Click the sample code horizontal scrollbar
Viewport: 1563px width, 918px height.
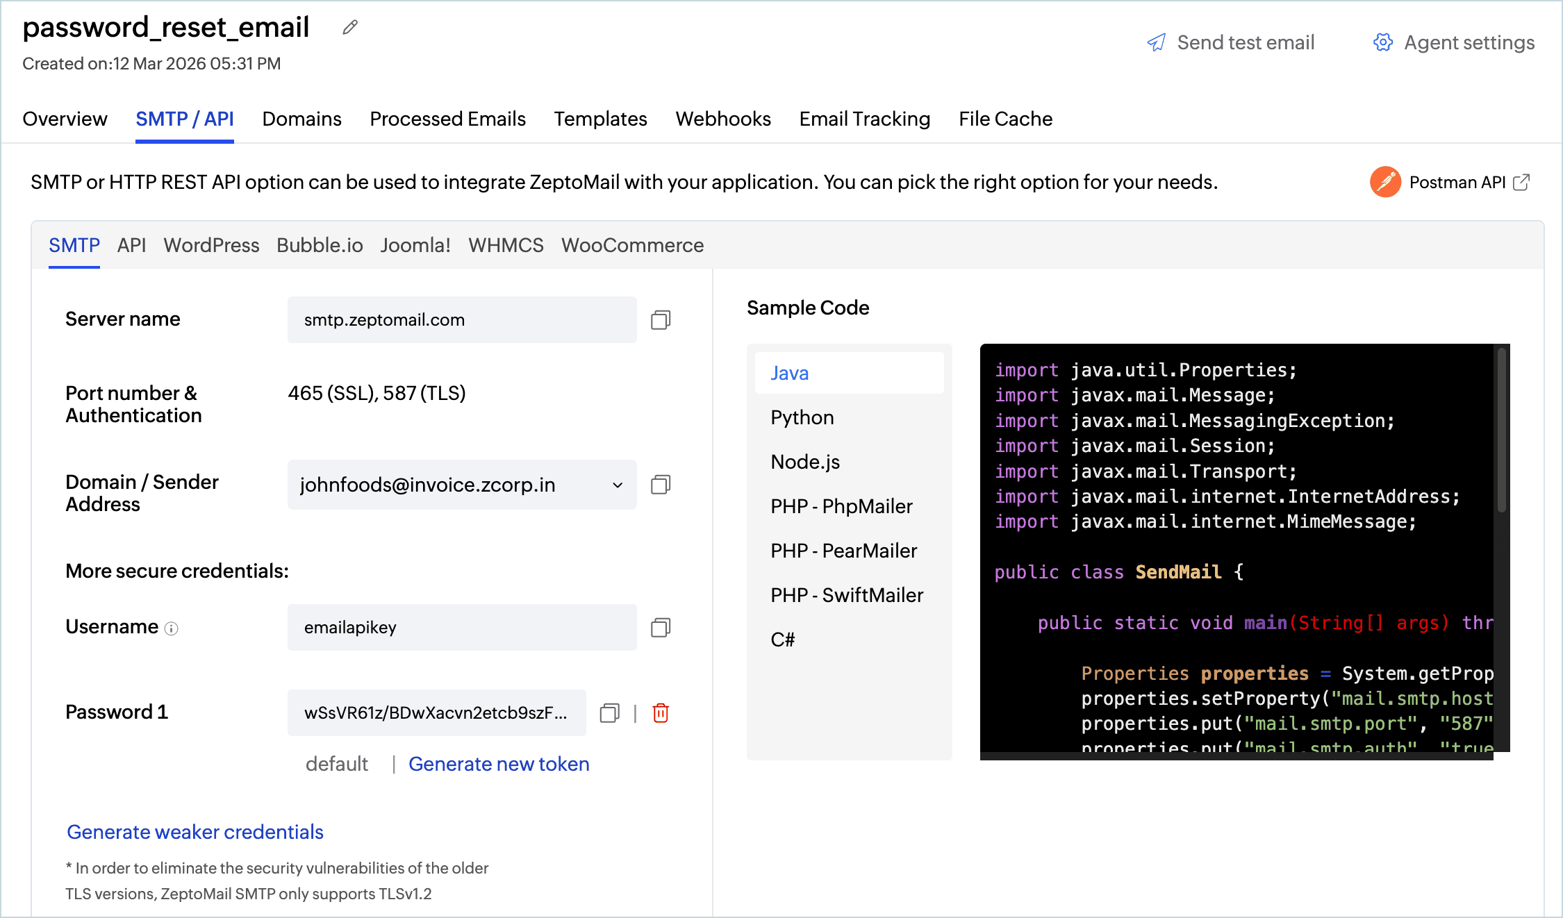point(1237,756)
